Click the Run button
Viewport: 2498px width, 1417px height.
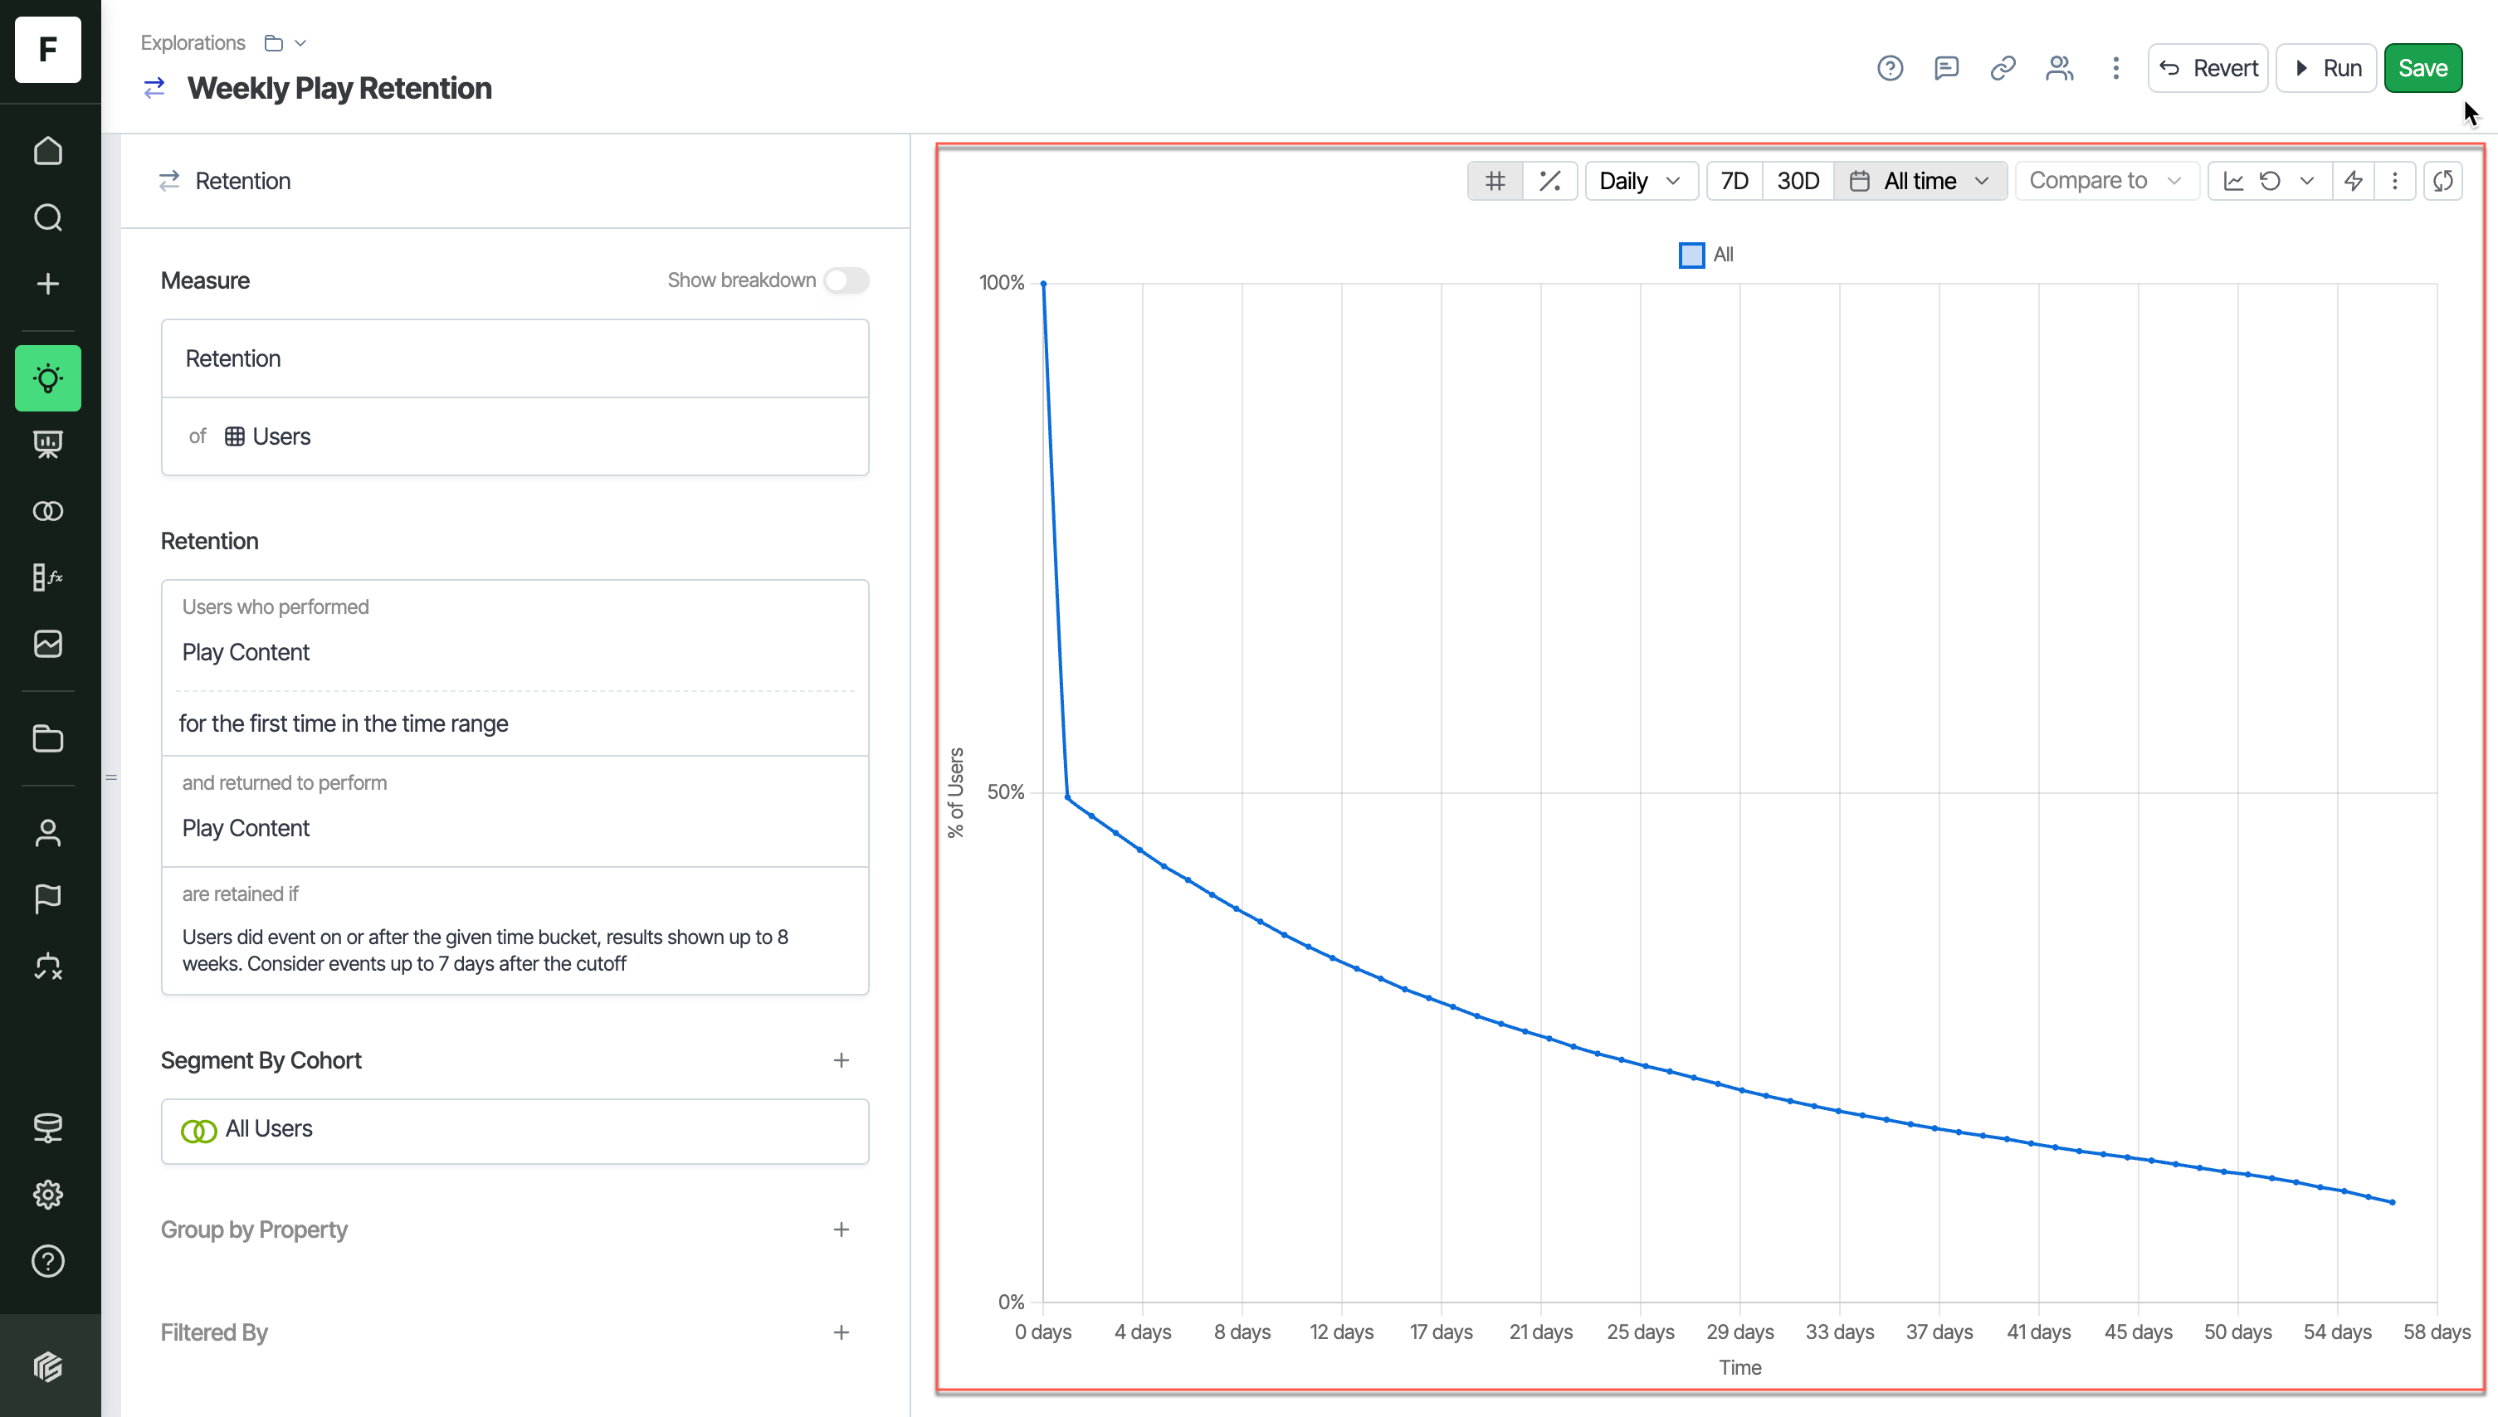pos(2327,68)
